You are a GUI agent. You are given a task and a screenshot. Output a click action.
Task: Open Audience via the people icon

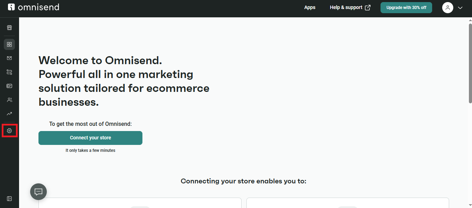pyautogui.click(x=9, y=100)
